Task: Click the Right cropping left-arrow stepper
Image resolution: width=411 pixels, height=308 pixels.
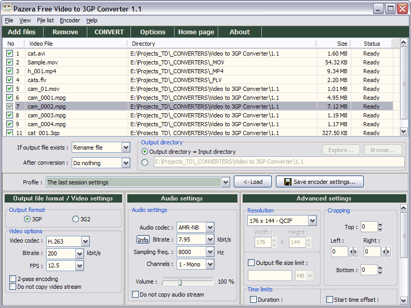Action: tap(384, 252)
